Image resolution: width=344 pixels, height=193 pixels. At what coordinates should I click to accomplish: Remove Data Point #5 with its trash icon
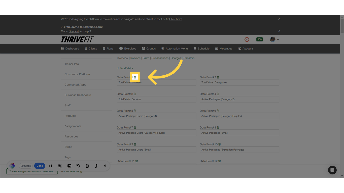click(x=135, y=111)
